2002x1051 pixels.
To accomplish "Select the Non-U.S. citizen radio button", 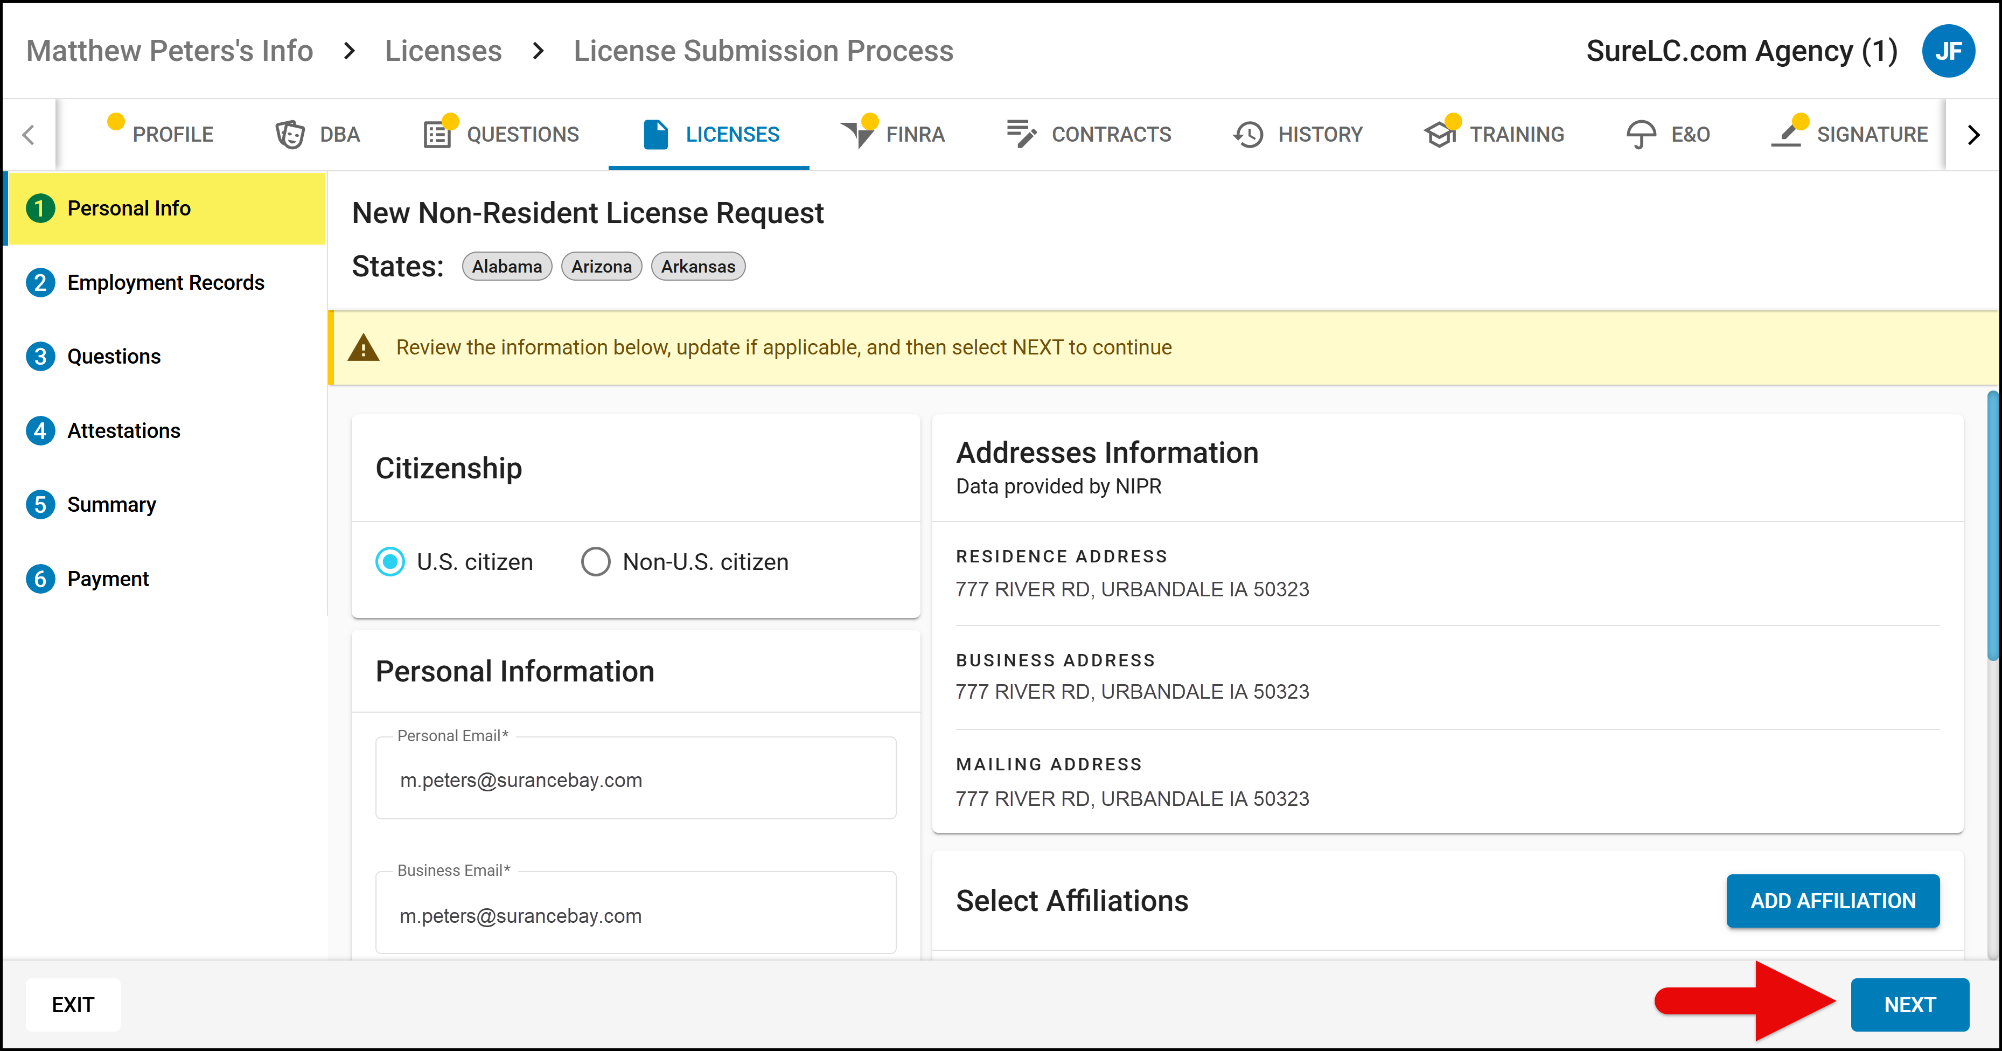I will pyautogui.click(x=596, y=561).
